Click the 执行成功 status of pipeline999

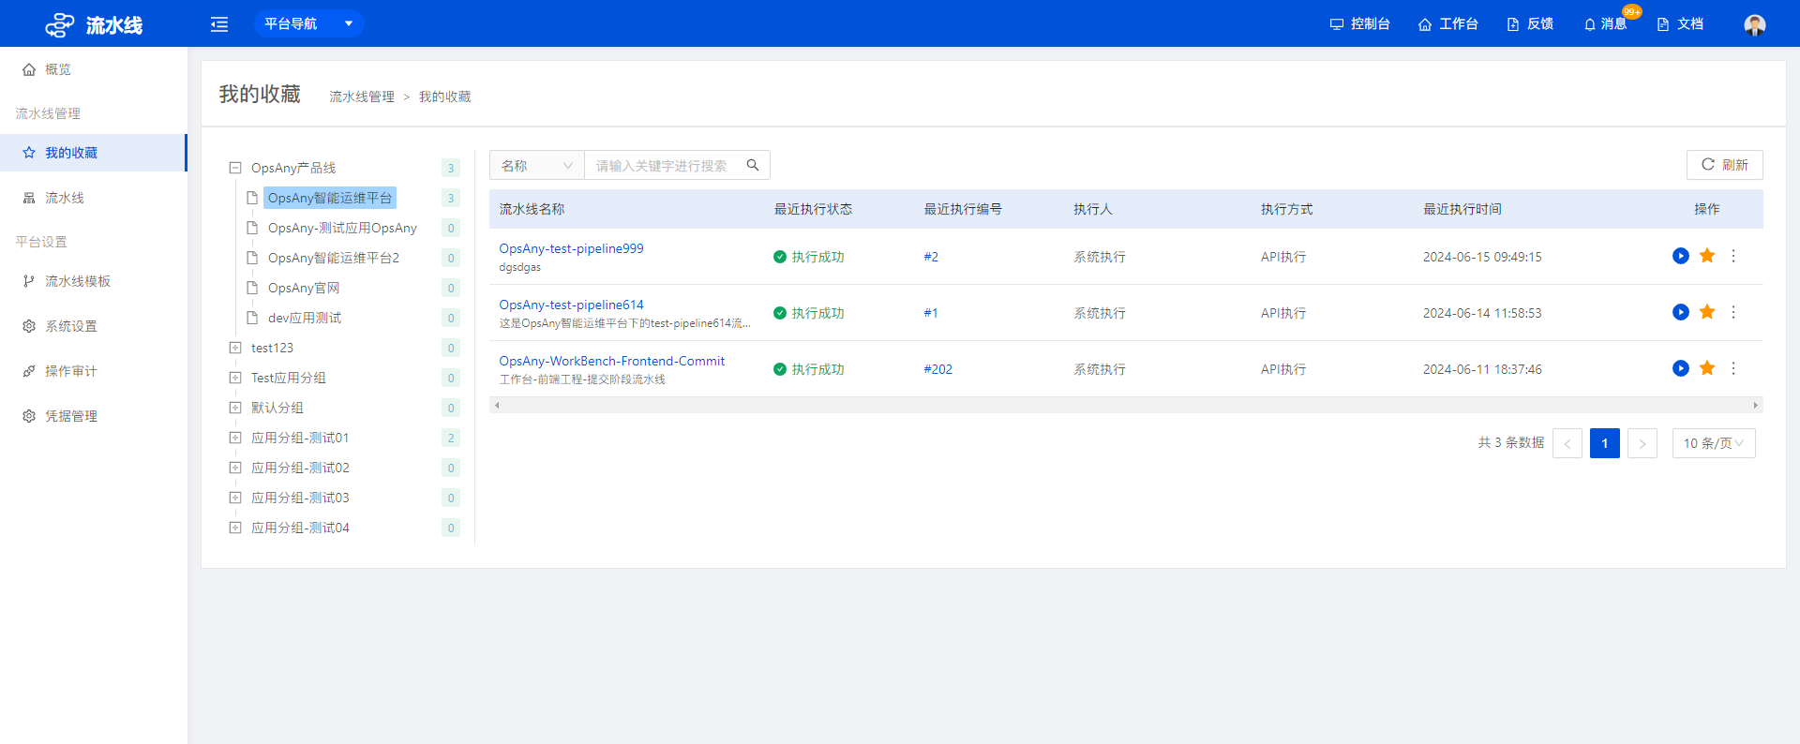coord(809,257)
